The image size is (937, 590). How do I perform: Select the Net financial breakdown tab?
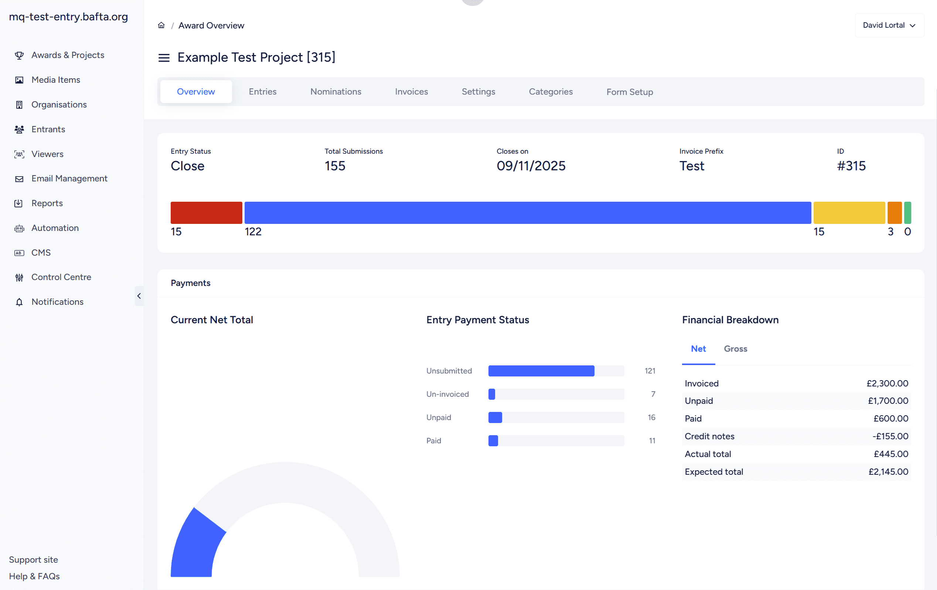(x=698, y=349)
